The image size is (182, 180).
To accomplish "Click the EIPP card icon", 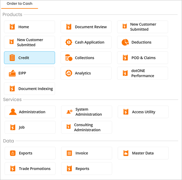I will (12, 73).
